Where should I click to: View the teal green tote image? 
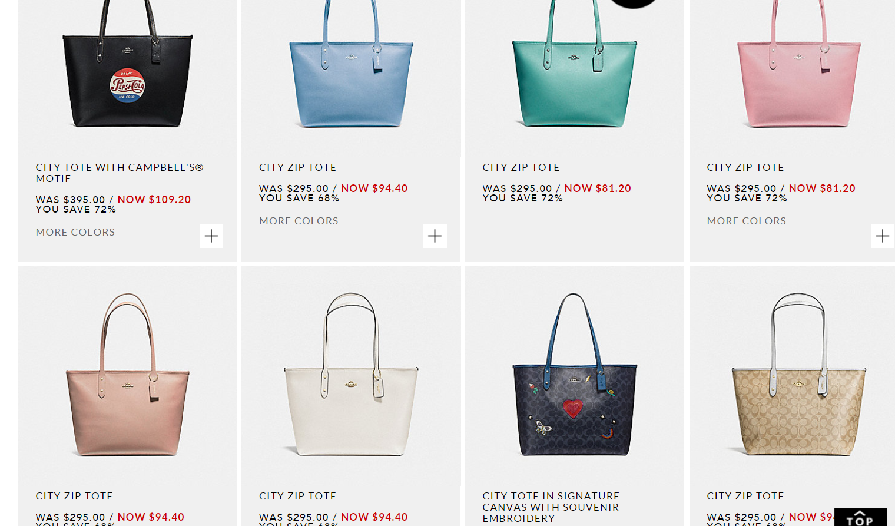pyautogui.click(x=575, y=65)
